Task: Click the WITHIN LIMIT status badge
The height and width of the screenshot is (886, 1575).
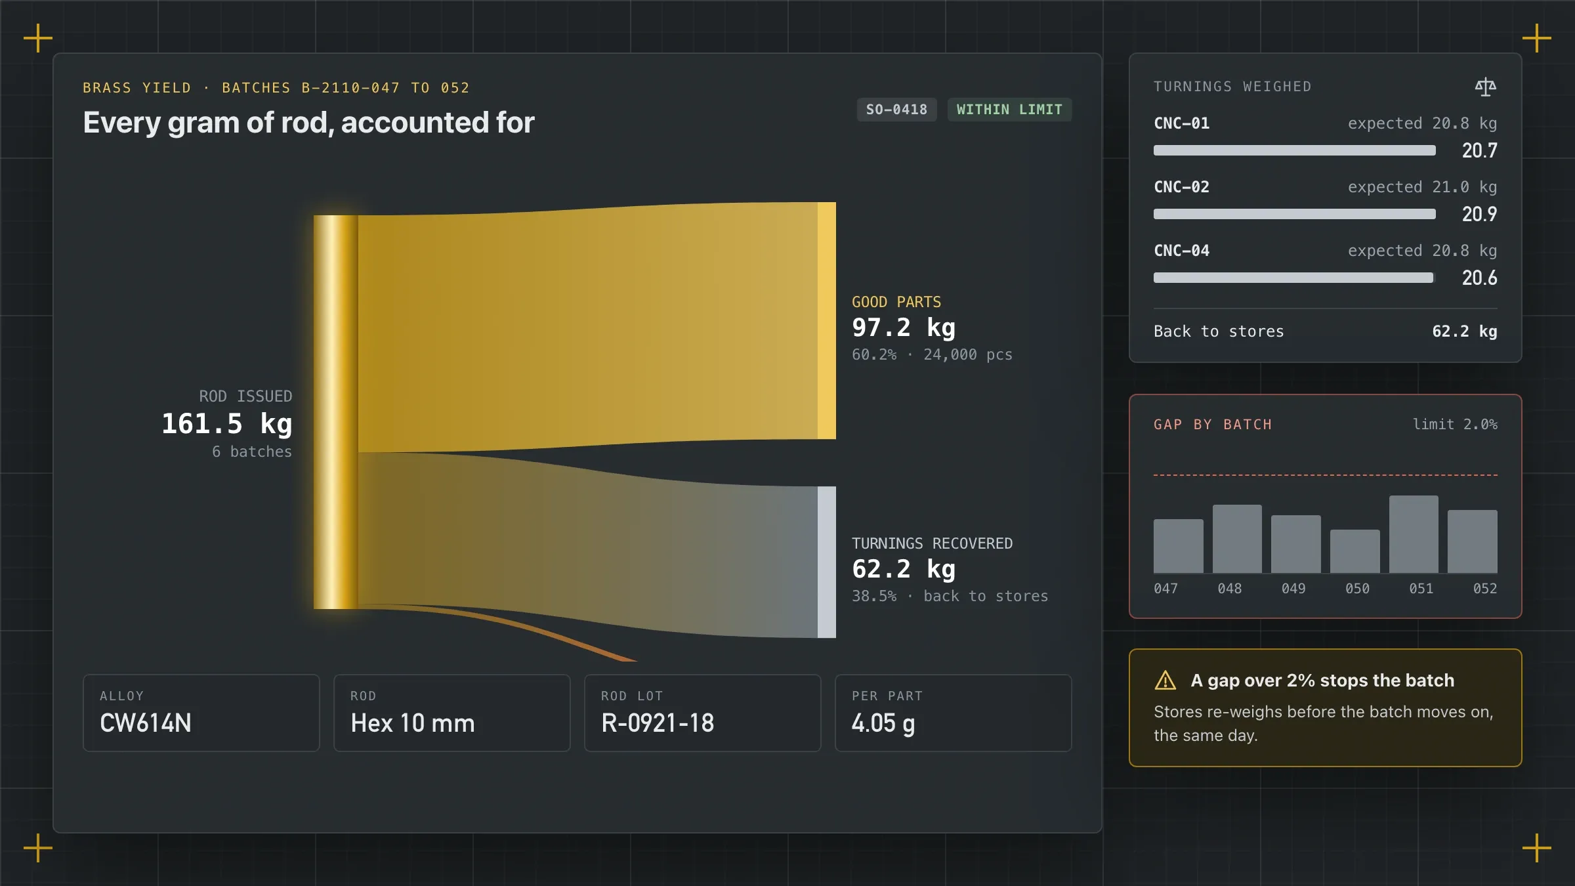Action: click(1009, 110)
